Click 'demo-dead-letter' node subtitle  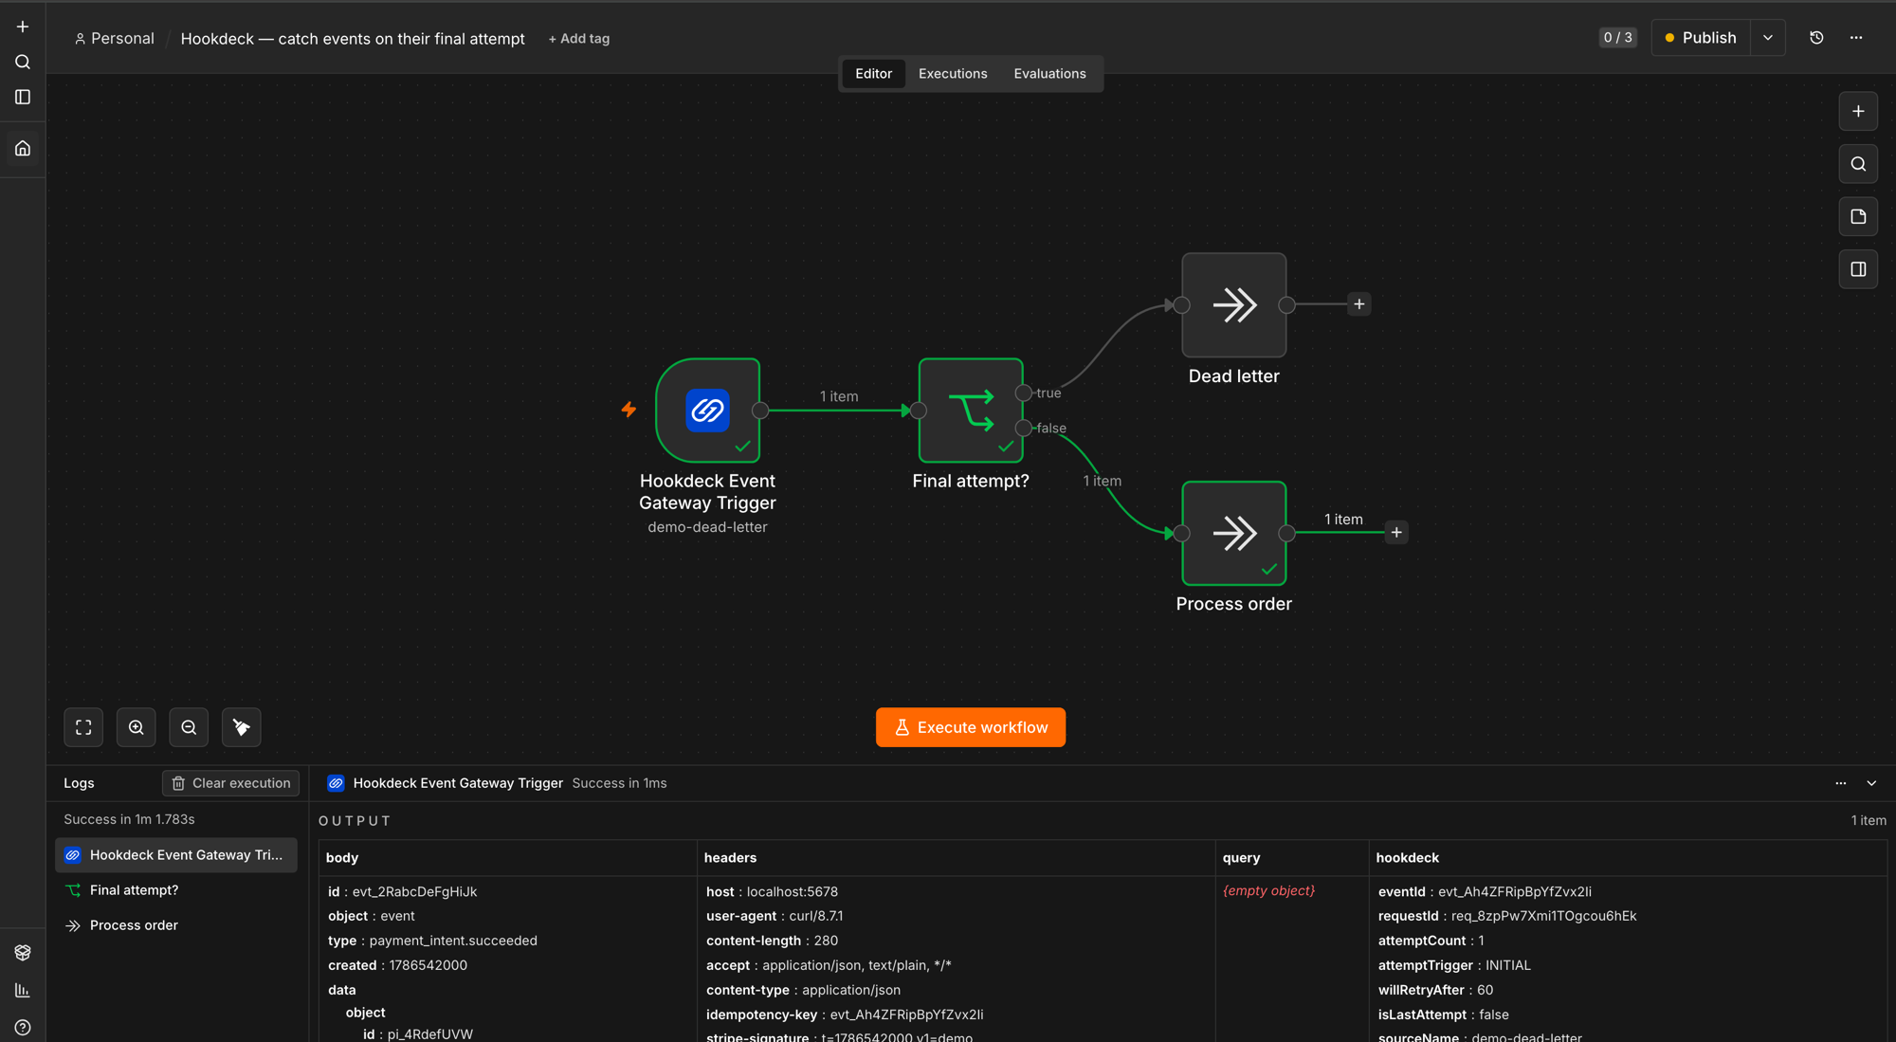707,527
